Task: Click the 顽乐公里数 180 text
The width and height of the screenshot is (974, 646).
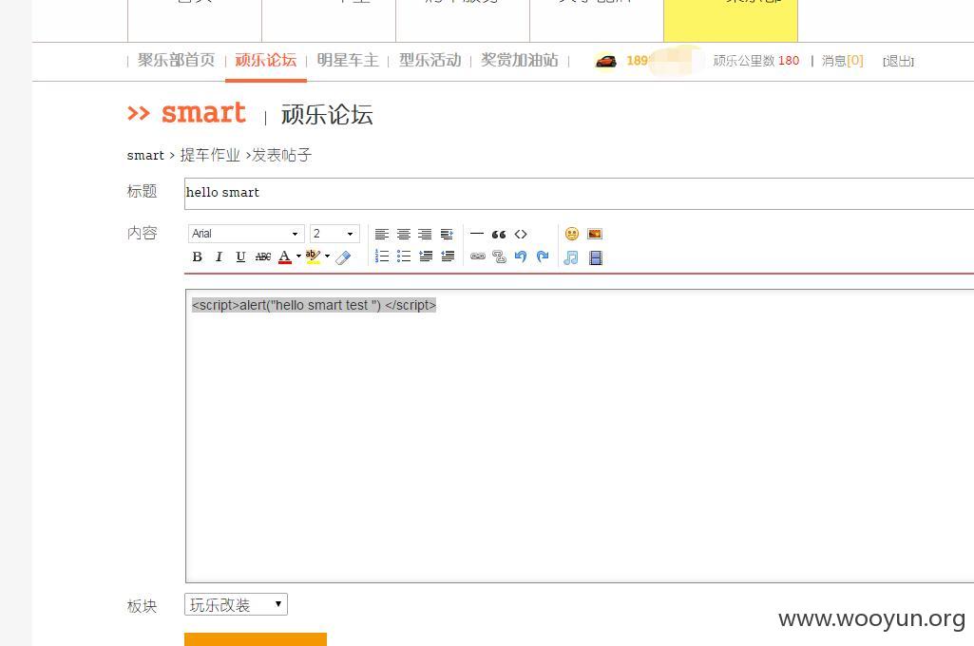Action: pos(756,60)
